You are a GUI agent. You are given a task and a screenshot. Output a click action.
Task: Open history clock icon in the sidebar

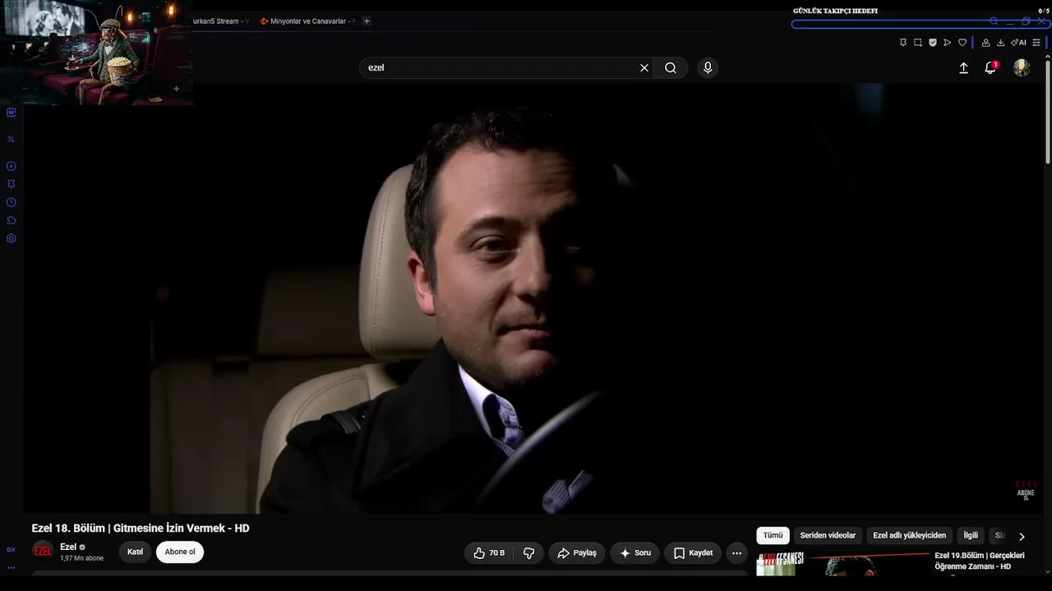coord(11,203)
